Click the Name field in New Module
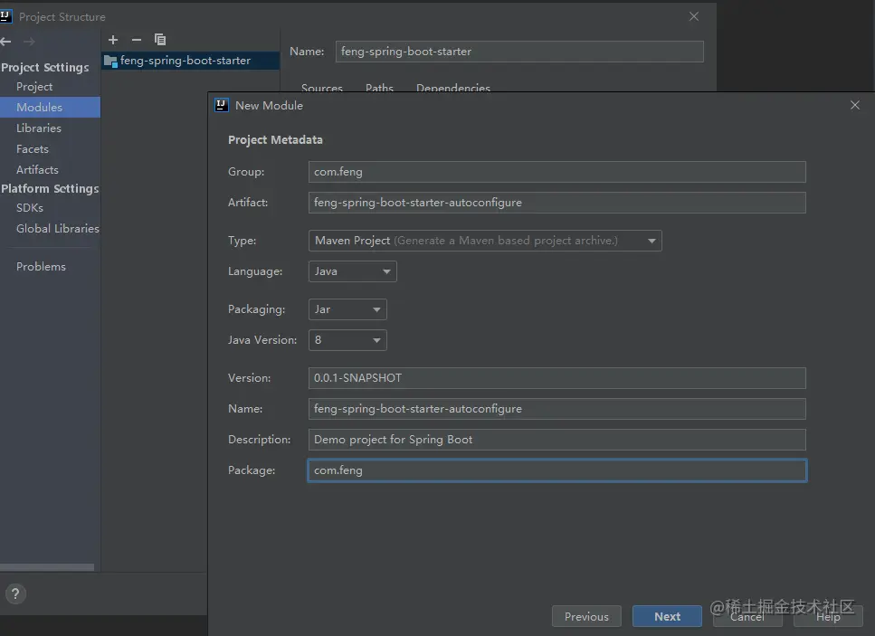875x636 pixels. pos(556,408)
